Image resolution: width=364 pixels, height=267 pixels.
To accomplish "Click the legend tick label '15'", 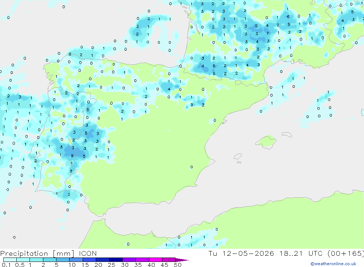I will tap(85, 265).
